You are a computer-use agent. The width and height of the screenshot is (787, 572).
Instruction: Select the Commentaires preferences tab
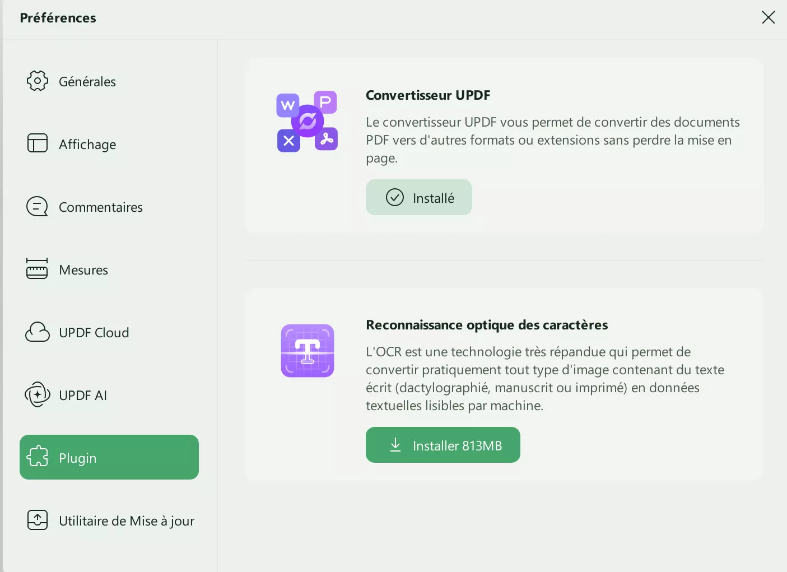(101, 207)
